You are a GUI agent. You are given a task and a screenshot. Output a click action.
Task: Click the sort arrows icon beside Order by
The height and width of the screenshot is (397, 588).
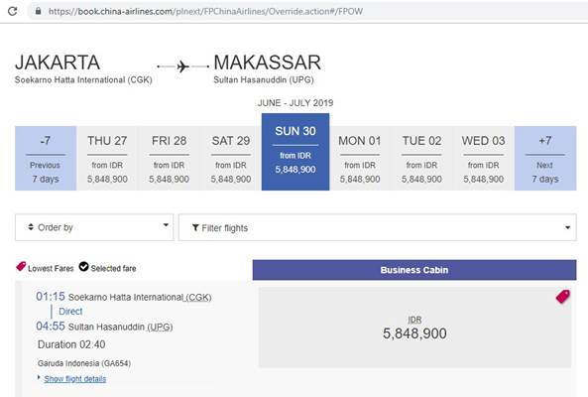(31, 227)
